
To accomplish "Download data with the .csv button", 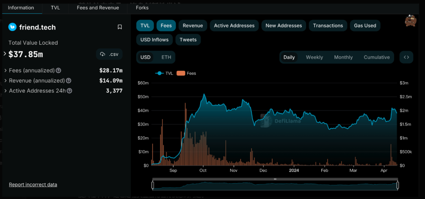I will [109, 54].
